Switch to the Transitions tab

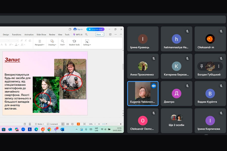[x=17, y=34]
